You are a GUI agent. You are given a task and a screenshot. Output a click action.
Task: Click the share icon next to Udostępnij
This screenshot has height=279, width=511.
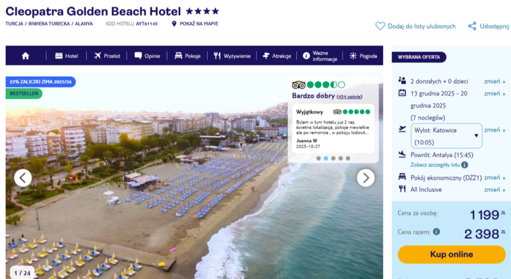point(472,26)
